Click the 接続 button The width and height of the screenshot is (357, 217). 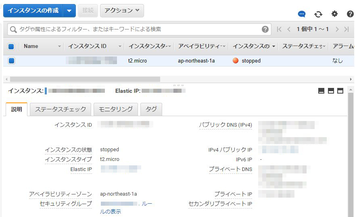[x=88, y=10]
